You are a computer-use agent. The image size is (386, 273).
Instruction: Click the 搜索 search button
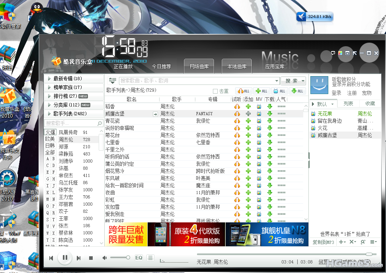(291, 81)
